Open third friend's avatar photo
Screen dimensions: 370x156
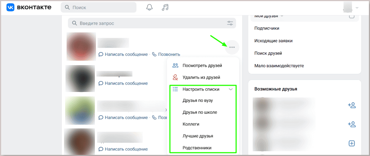(x=80, y=110)
